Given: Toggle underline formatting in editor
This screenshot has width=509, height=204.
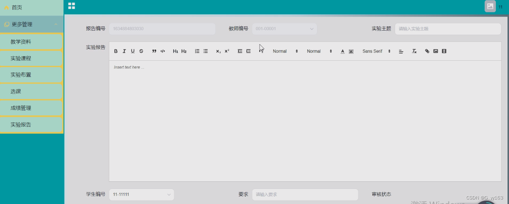Looking at the screenshot, I should [133, 51].
